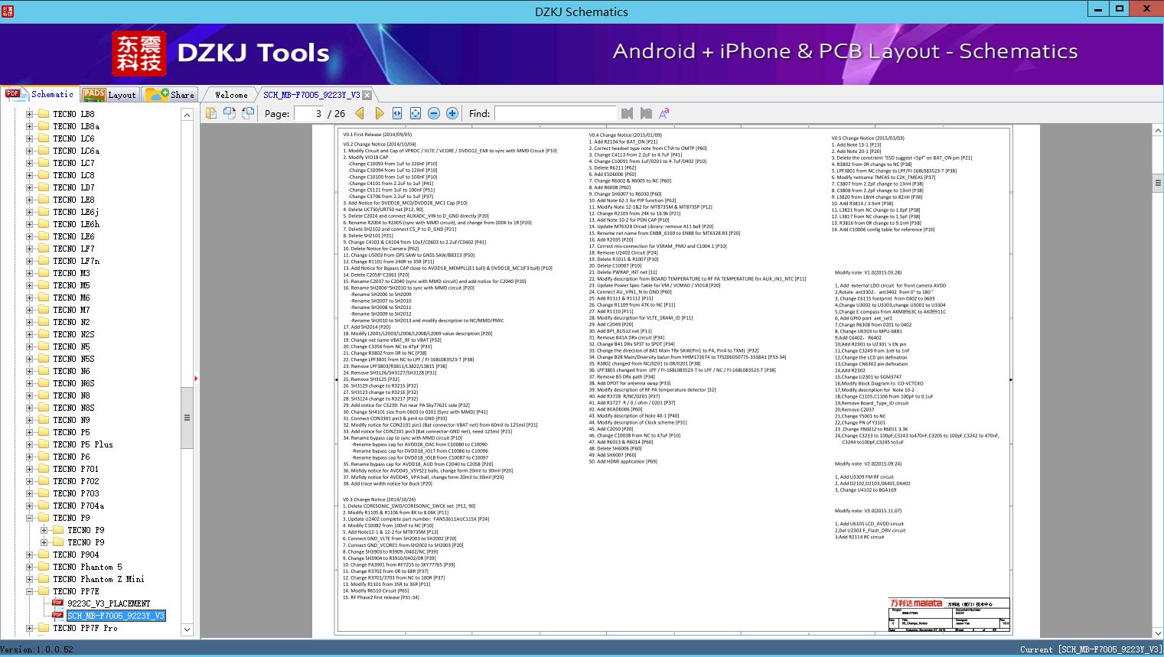Expand the TECNO N5S folder

click(29, 359)
